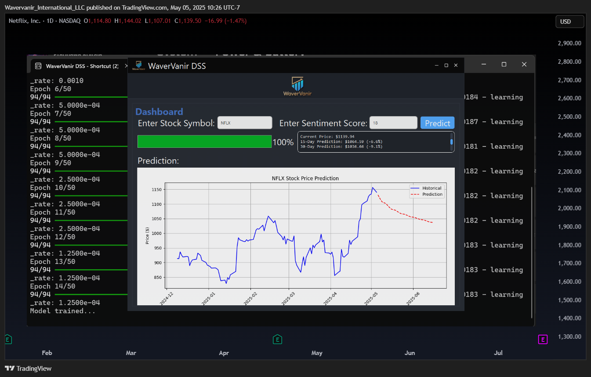Click the 'Prediction:' section label
This screenshot has width=591, height=377.
point(158,161)
